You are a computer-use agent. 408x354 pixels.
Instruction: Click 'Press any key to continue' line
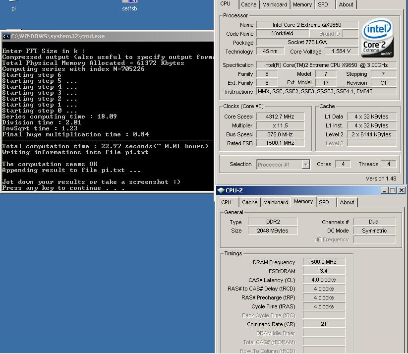pos(63,188)
